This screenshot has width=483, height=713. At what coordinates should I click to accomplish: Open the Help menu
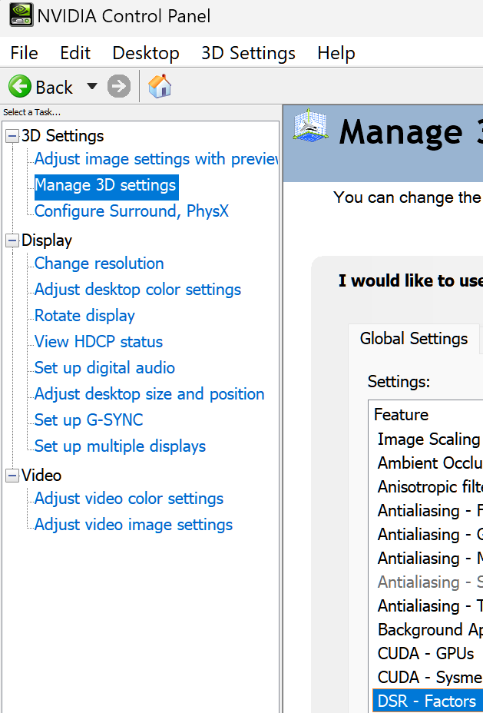pos(336,53)
